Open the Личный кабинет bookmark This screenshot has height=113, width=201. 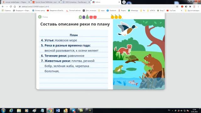click(73, 10)
